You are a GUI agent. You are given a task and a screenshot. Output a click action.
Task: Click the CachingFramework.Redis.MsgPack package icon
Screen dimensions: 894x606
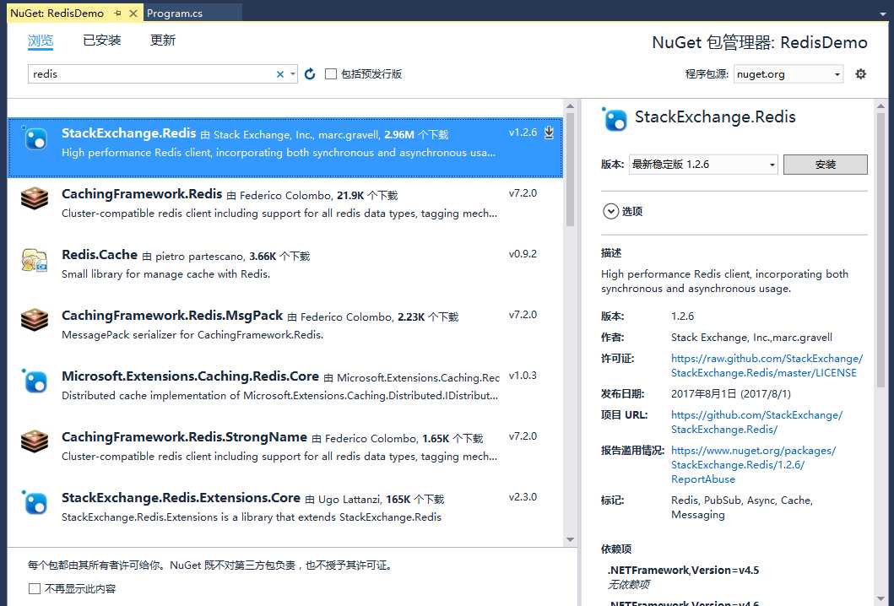pyautogui.click(x=35, y=320)
